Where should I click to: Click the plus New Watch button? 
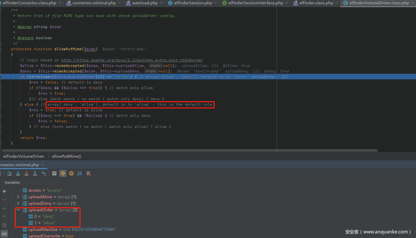[4, 191]
